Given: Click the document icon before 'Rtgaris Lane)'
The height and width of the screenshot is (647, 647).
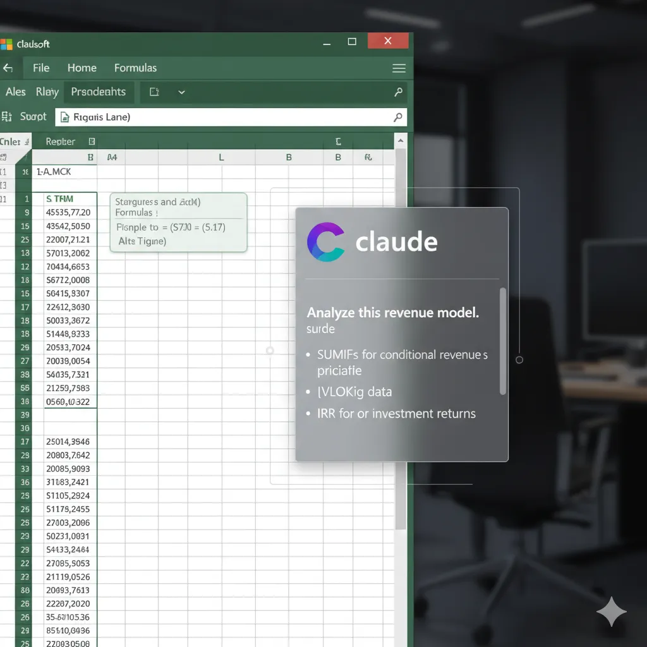Looking at the screenshot, I should coord(66,117).
